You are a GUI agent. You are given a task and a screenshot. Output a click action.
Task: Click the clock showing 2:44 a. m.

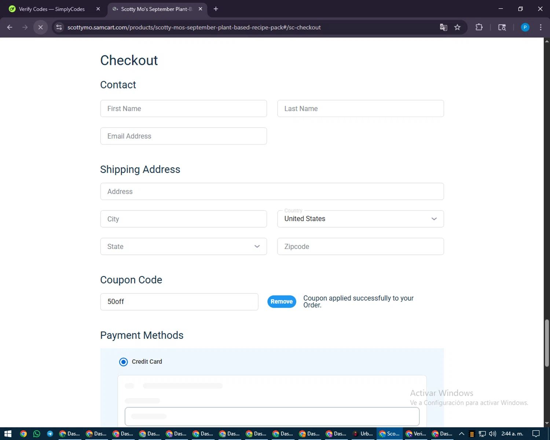click(x=512, y=434)
